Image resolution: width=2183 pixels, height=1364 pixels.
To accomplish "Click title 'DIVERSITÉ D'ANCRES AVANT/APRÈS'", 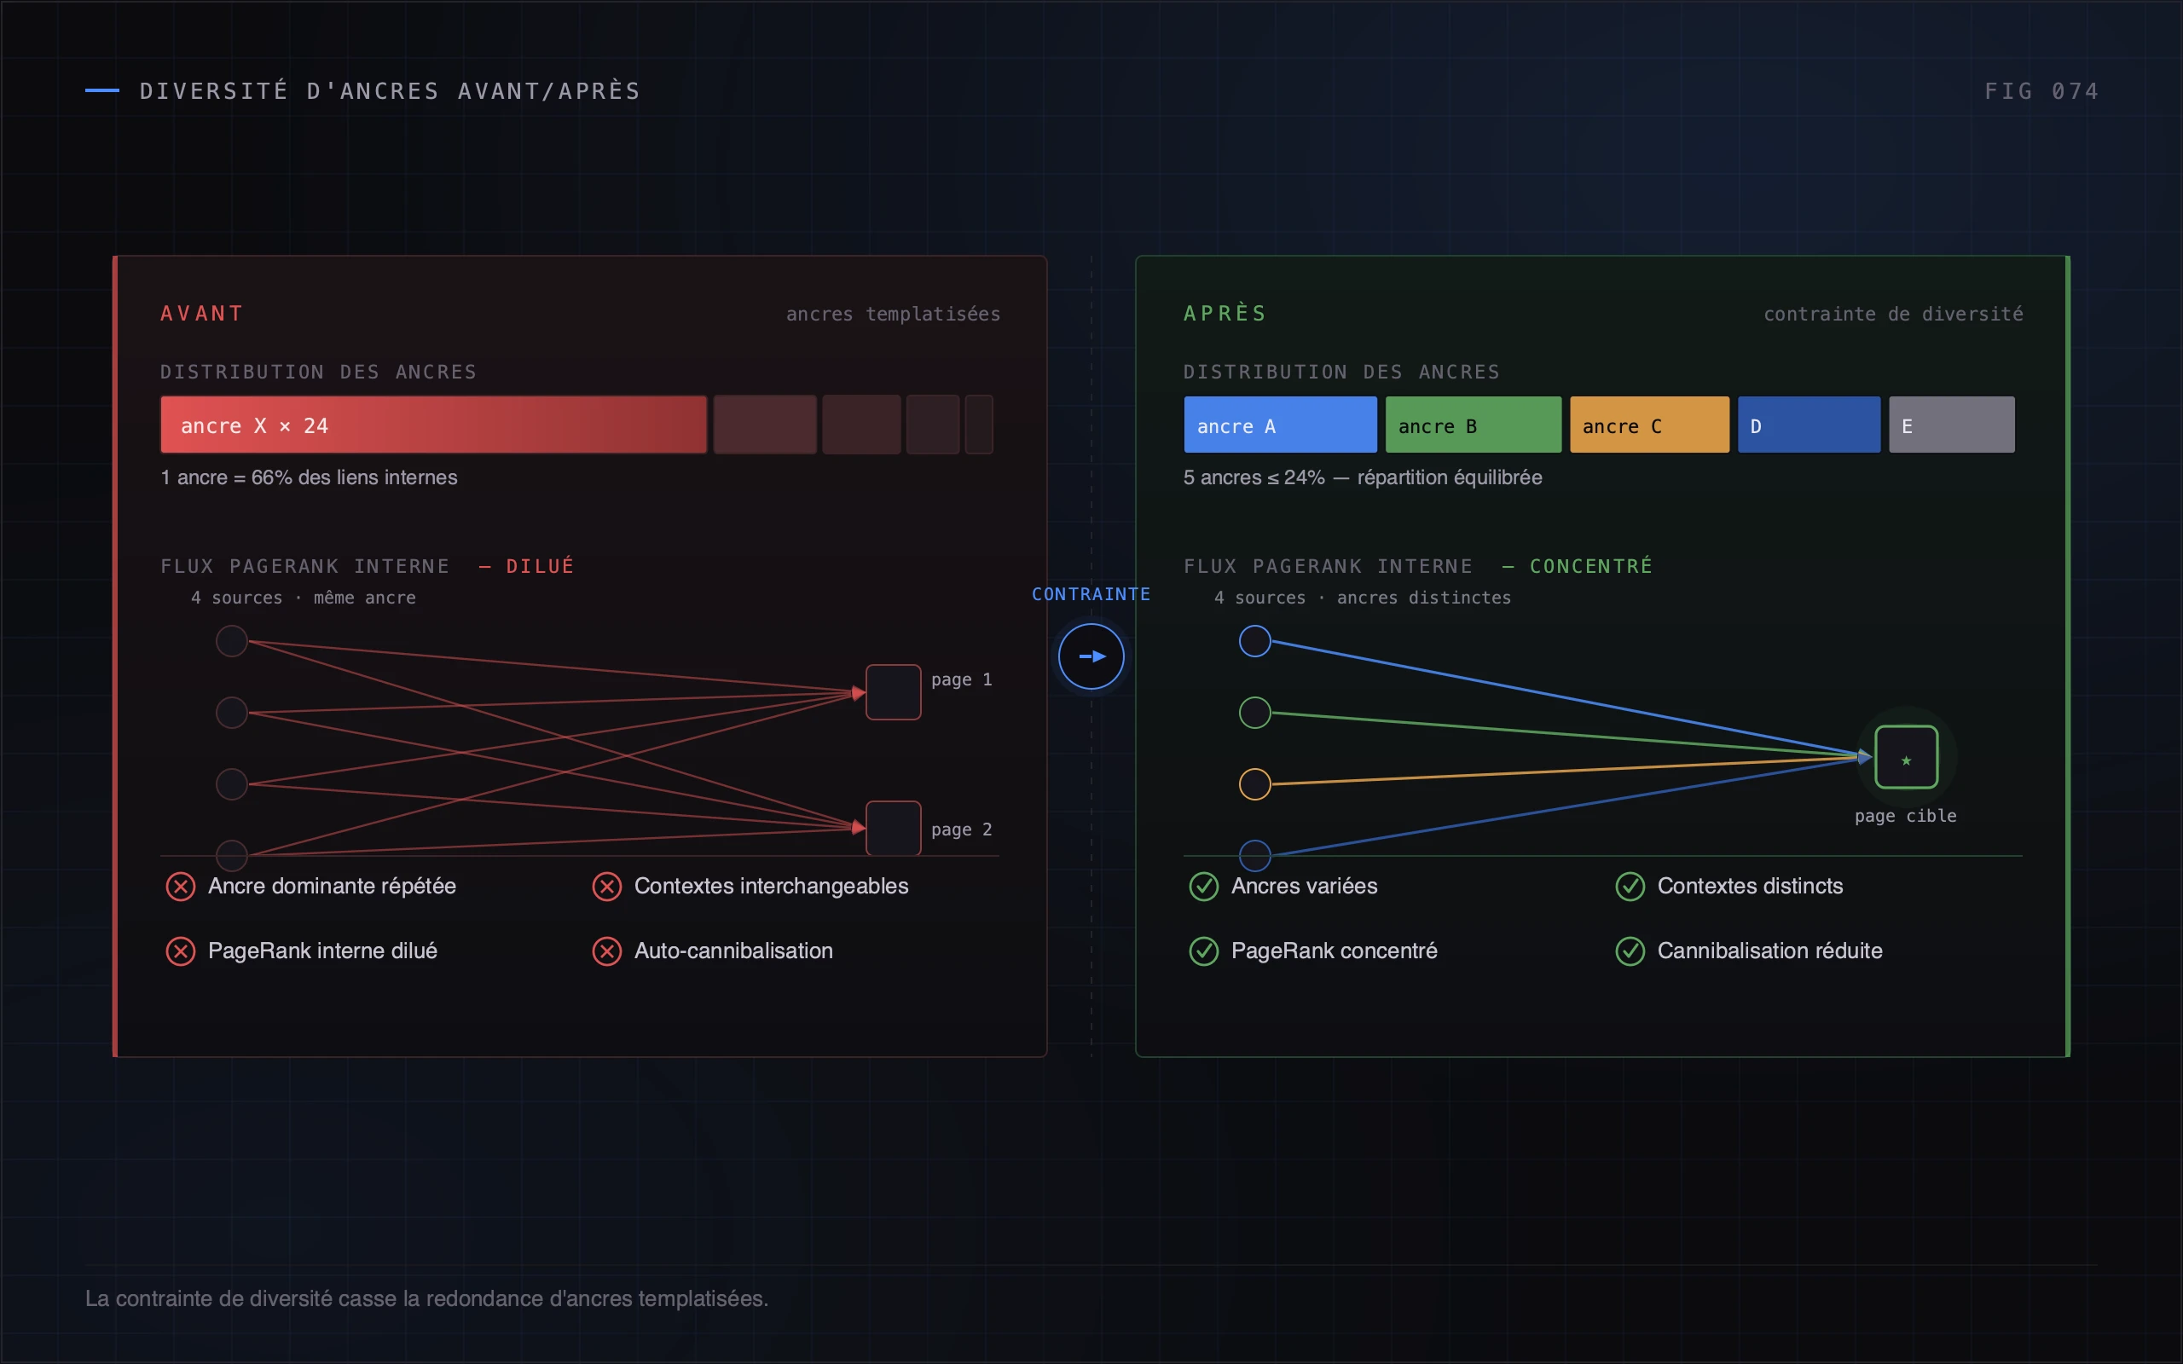I will (390, 91).
